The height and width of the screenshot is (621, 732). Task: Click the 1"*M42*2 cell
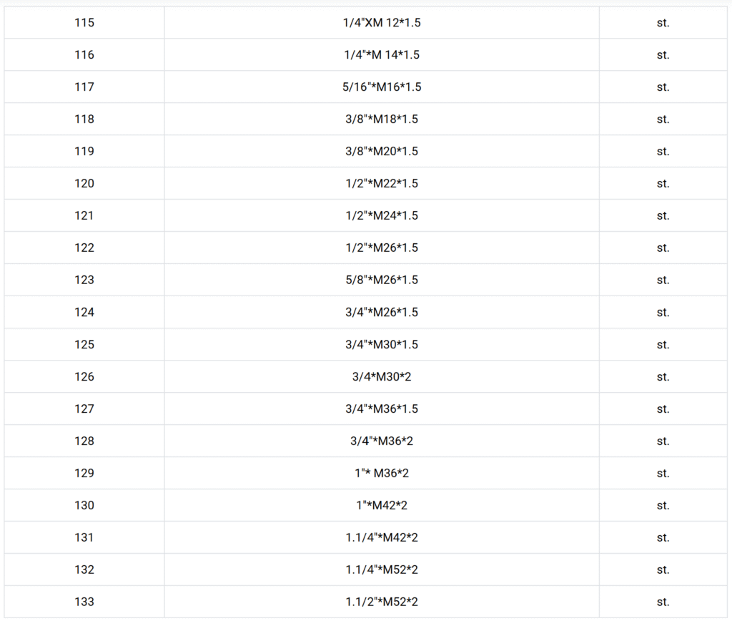[381, 506]
